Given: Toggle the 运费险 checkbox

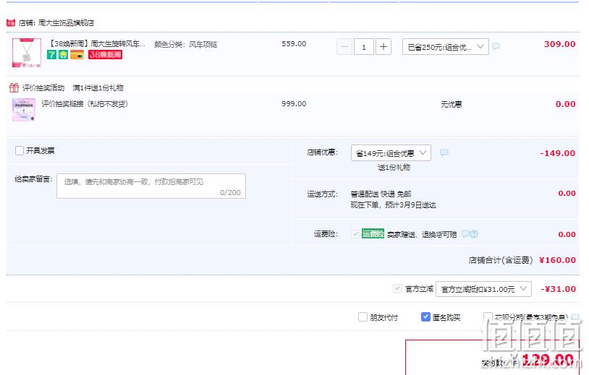Looking at the screenshot, I should (x=355, y=234).
